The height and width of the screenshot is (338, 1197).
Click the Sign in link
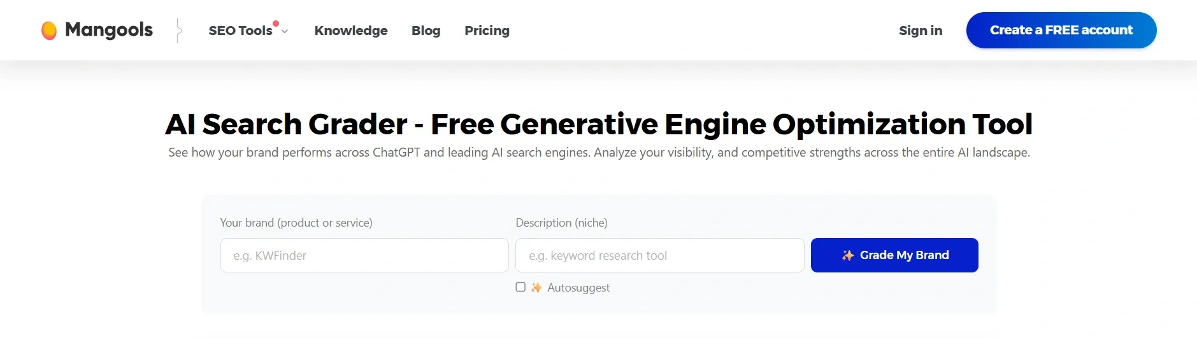[921, 31]
